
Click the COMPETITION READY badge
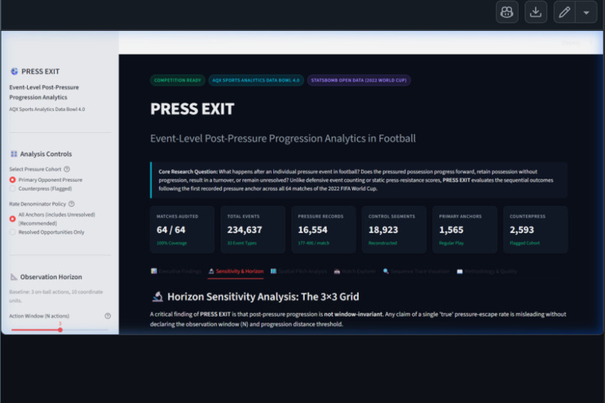click(x=177, y=80)
